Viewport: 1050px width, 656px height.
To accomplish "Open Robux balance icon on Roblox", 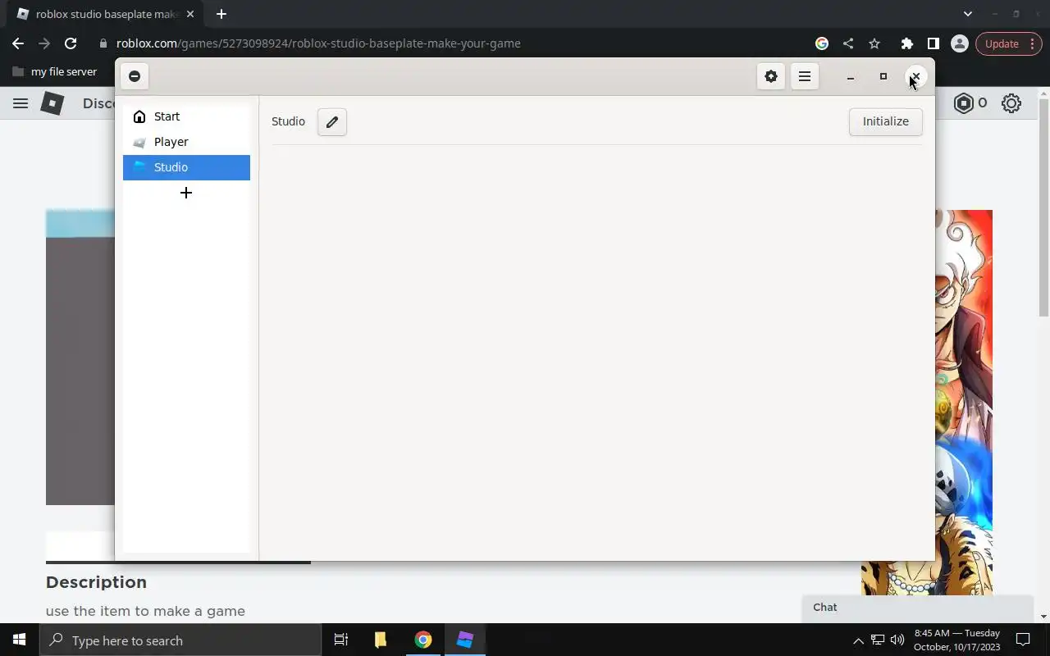I will 964,103.
